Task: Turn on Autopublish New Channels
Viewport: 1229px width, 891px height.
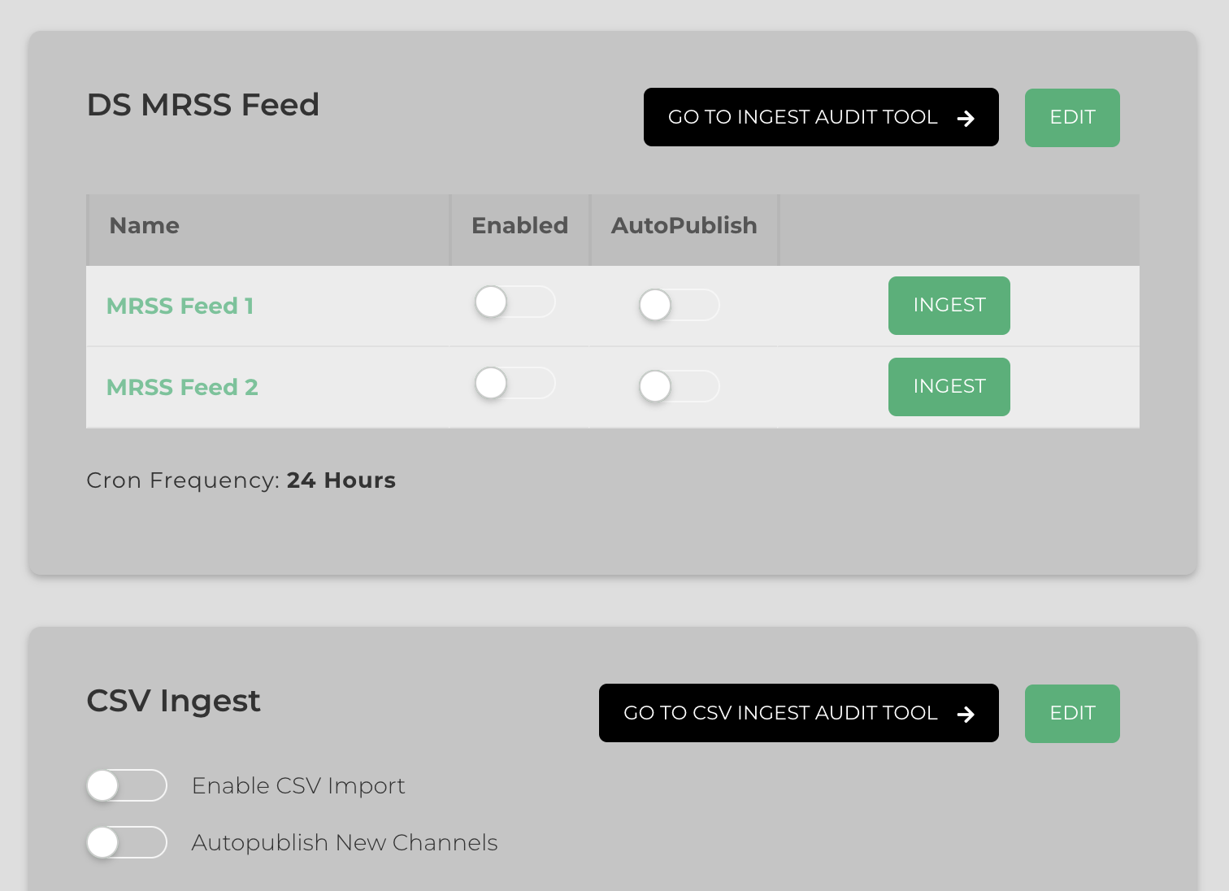Action: [x=127, y=843]
